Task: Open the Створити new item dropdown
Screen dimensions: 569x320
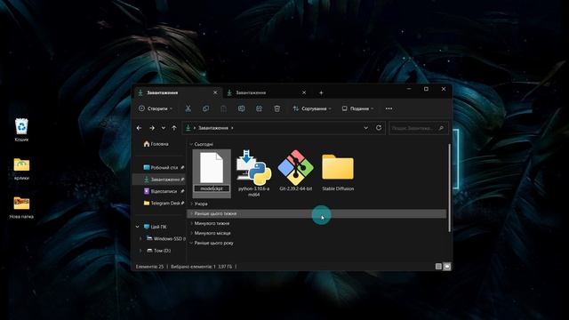Action: coord(156,108)
